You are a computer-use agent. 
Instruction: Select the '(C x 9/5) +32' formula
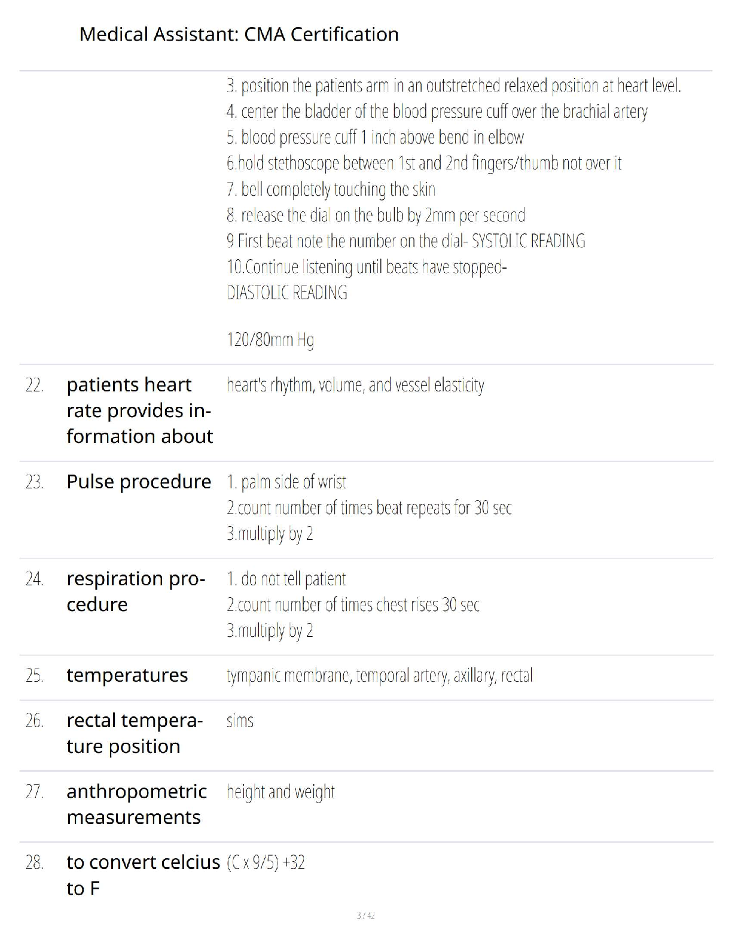pyautogui.click(x=266, y=863)
